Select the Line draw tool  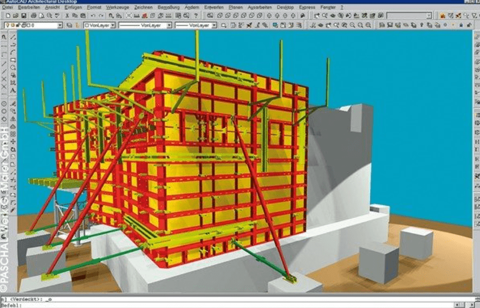click(x=13, y=36)
